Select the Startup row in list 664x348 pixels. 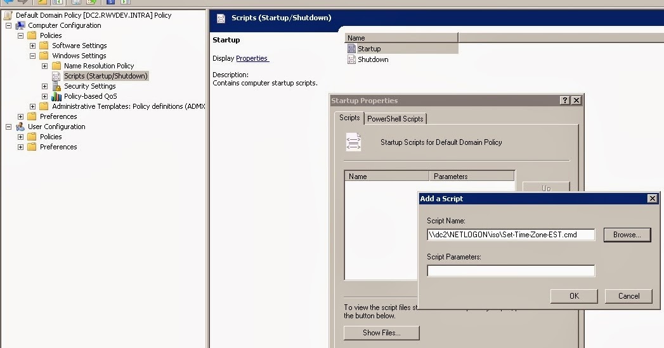(401, 49)
